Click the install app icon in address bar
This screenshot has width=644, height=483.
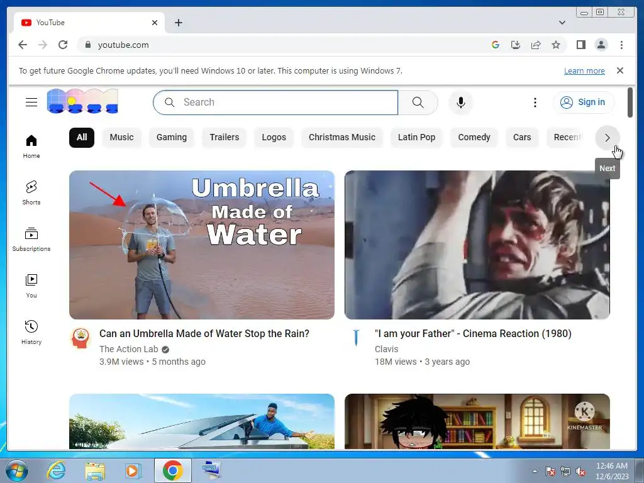[x=516, y=45]
